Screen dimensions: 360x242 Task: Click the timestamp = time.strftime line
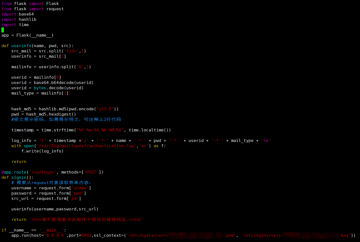click(91, 130)
